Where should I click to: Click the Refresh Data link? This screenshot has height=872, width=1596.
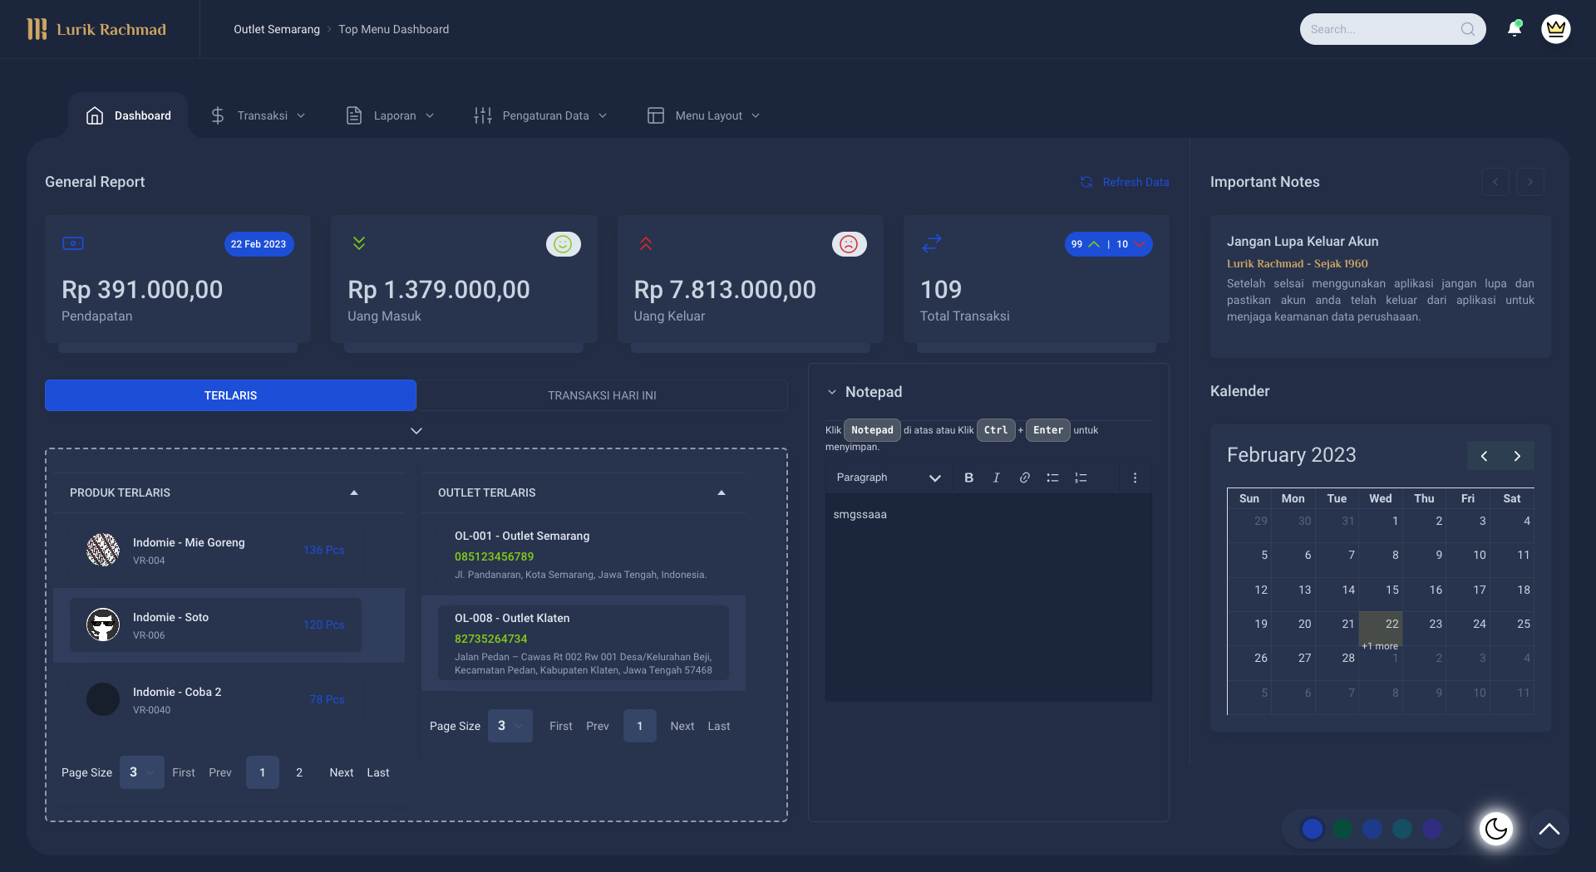1135,182
